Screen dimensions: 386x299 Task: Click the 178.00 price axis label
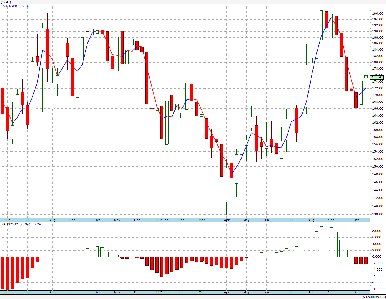[x=377, y=69]
